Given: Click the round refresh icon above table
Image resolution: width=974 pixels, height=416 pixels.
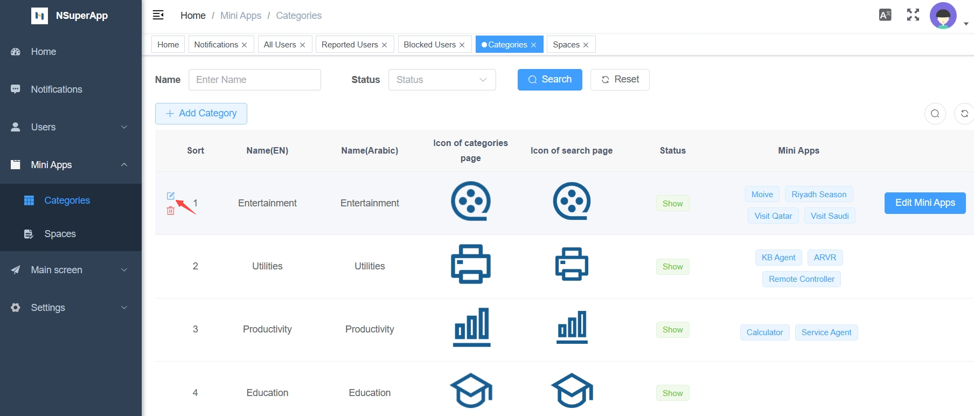Looking at the screenshot, I should (x=964, y=114).
